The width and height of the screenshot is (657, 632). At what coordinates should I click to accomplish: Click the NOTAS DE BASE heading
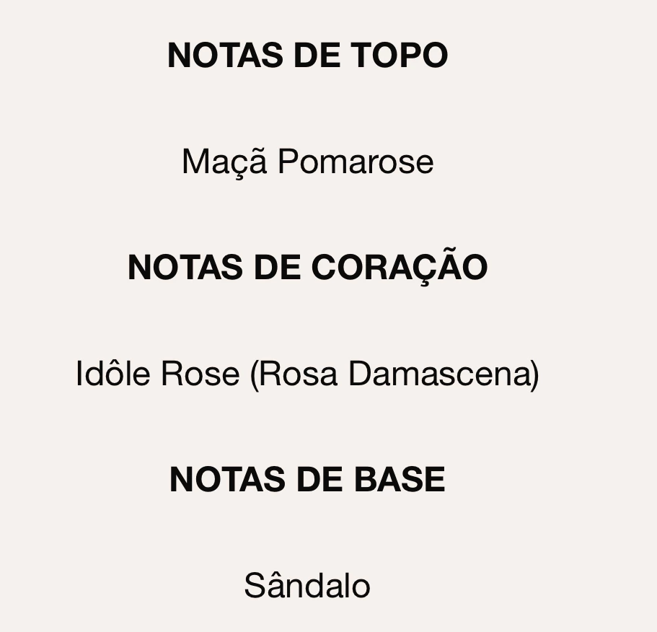(x=308, y=480)
